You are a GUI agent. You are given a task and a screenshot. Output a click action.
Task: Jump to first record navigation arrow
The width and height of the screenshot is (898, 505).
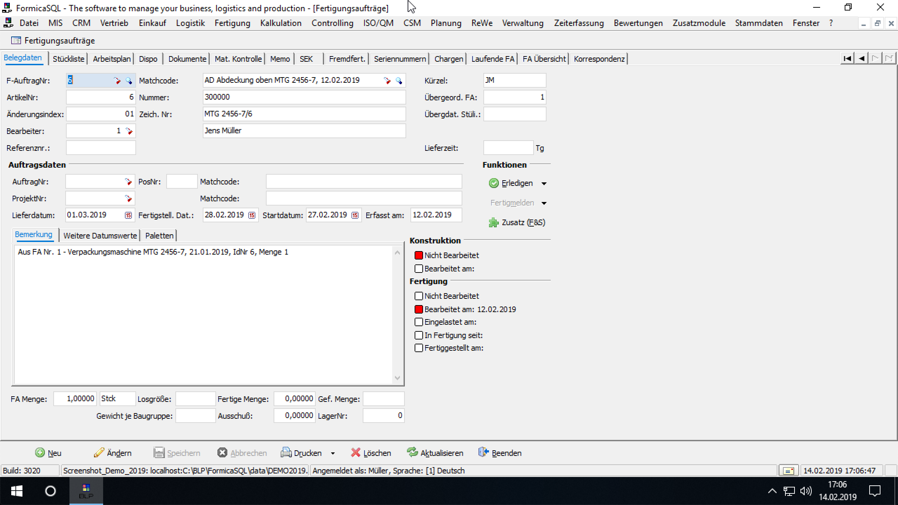[847, 59]
